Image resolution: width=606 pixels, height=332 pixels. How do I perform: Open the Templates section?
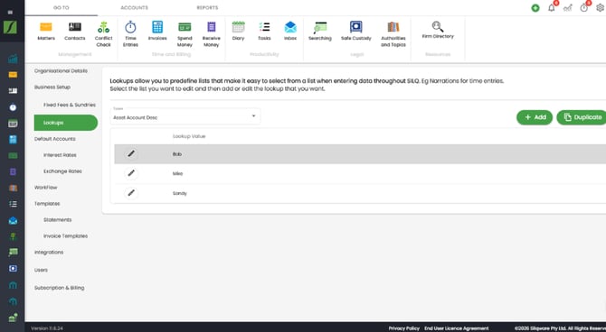[x=47, y=204]
